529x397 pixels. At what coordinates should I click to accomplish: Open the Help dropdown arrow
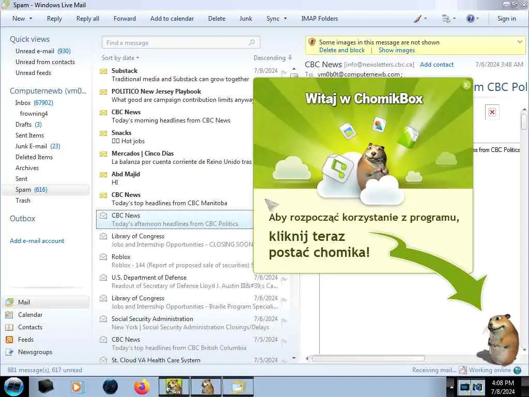pos(477,19)
